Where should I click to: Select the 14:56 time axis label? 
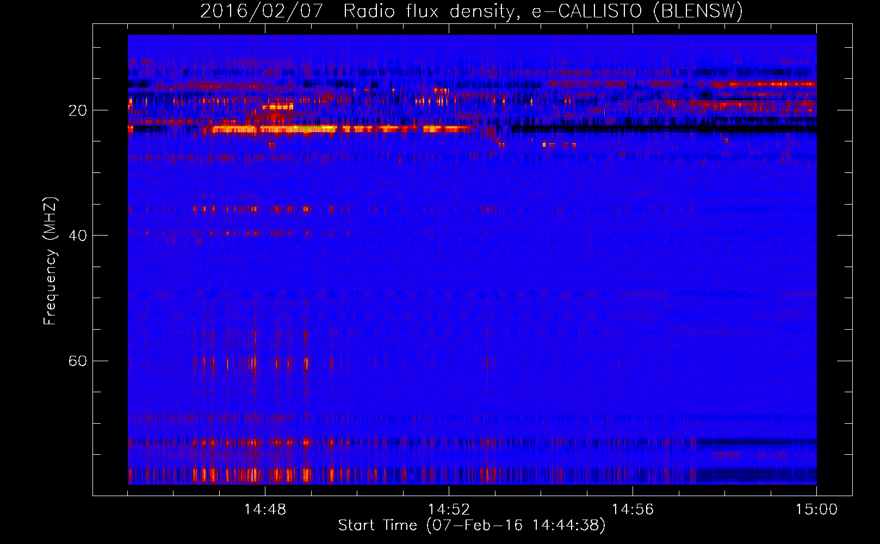tap(633, 510)
